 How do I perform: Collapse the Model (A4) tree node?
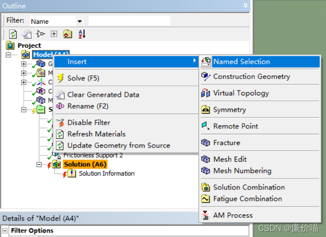(x=8, y=55)
